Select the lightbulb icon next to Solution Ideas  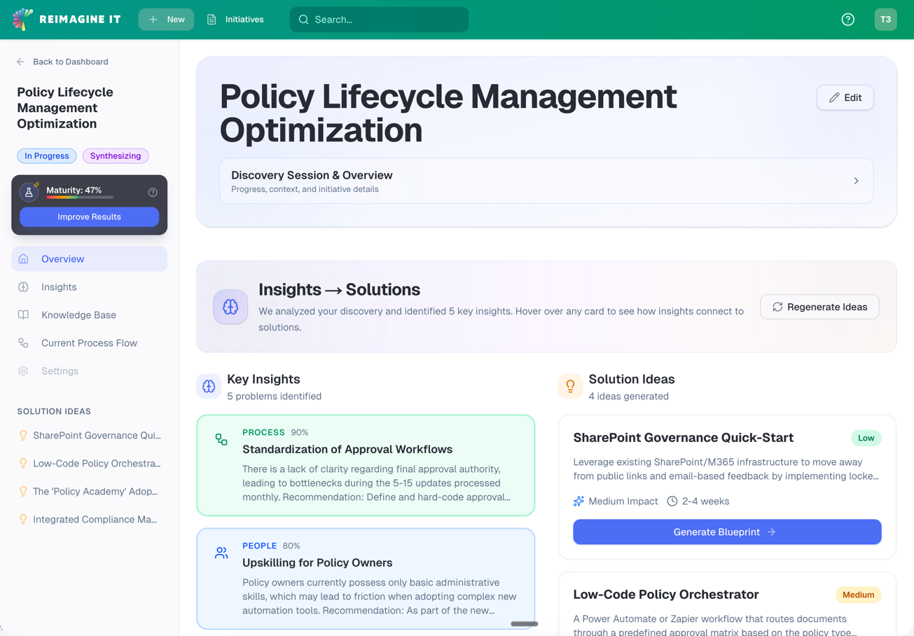[x=570, y=386]
